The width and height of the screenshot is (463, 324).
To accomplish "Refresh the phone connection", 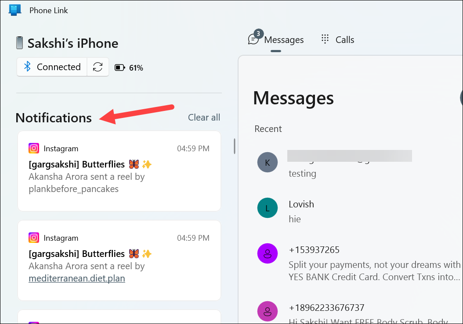I will click(98, 67).
